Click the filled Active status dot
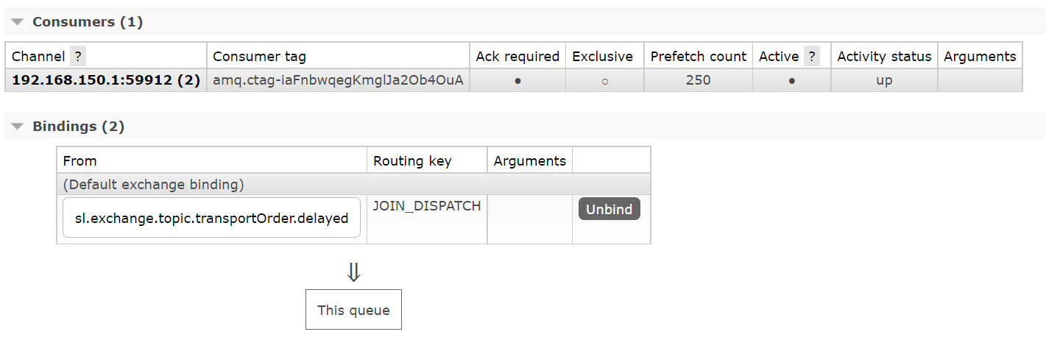 (791, 81)
